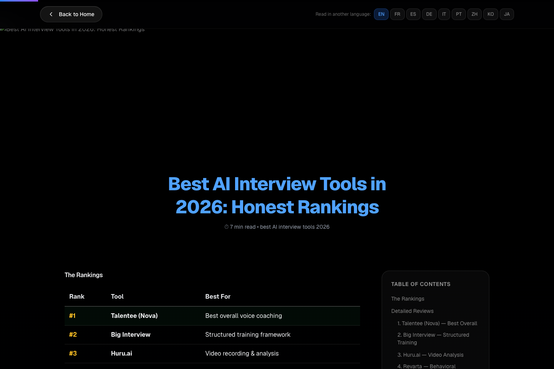Click the TABLE OF CONTENTS heading

click(421, 284)
